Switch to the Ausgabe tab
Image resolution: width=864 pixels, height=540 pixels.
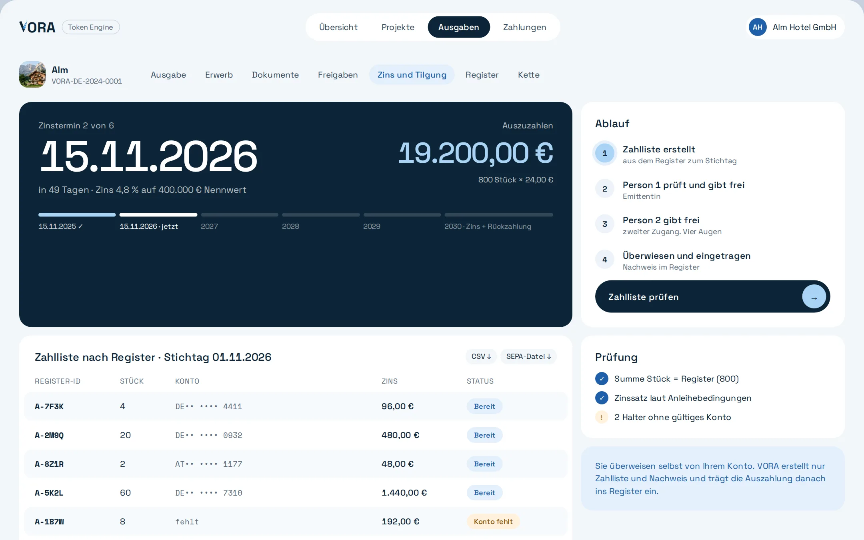(x=168, y=75)
